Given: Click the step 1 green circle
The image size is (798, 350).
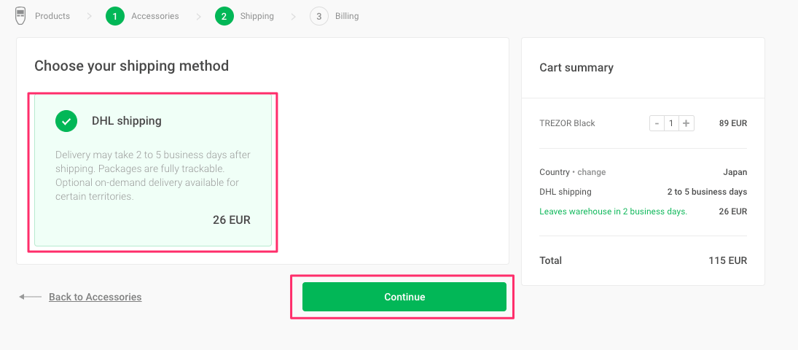Looking at the screenshot, I should tap(115, 16).
